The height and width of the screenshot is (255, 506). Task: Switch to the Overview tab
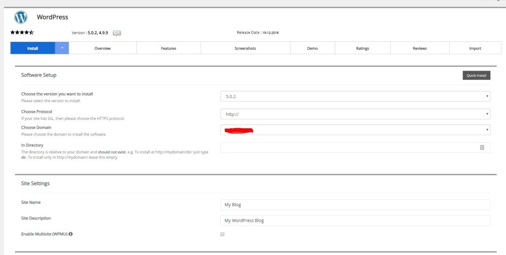(103, 48)
